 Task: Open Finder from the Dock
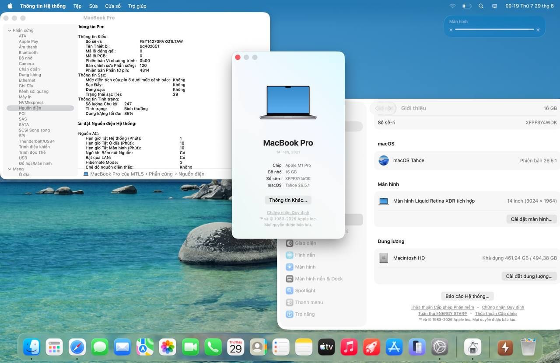(31, 347)
